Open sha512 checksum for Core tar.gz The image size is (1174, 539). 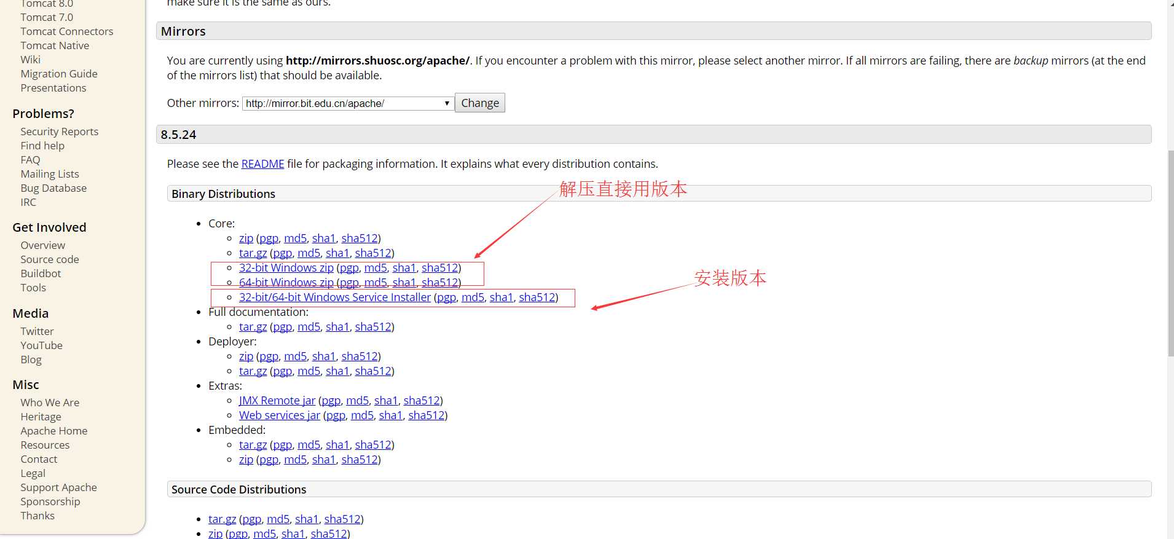(373, 253)
